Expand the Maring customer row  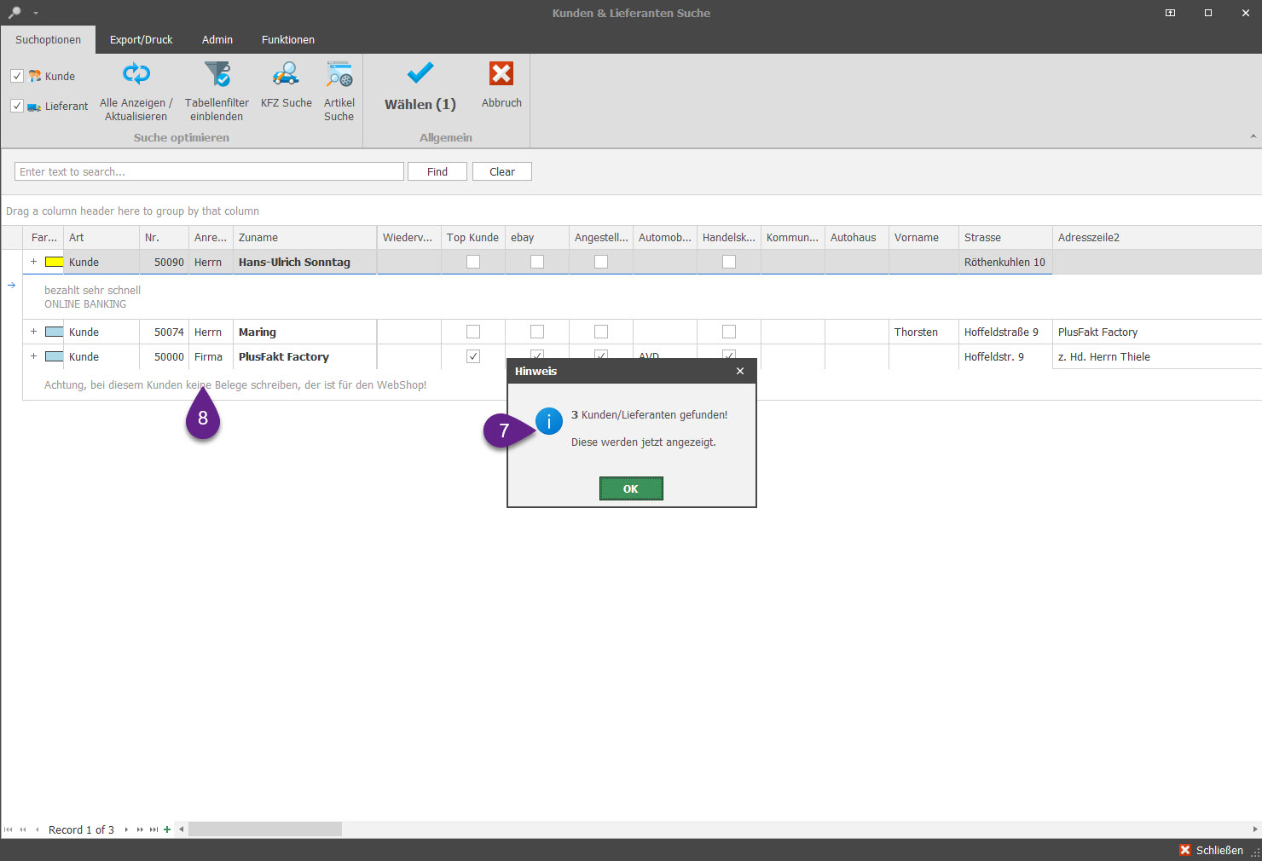click(x=33, y=332)
